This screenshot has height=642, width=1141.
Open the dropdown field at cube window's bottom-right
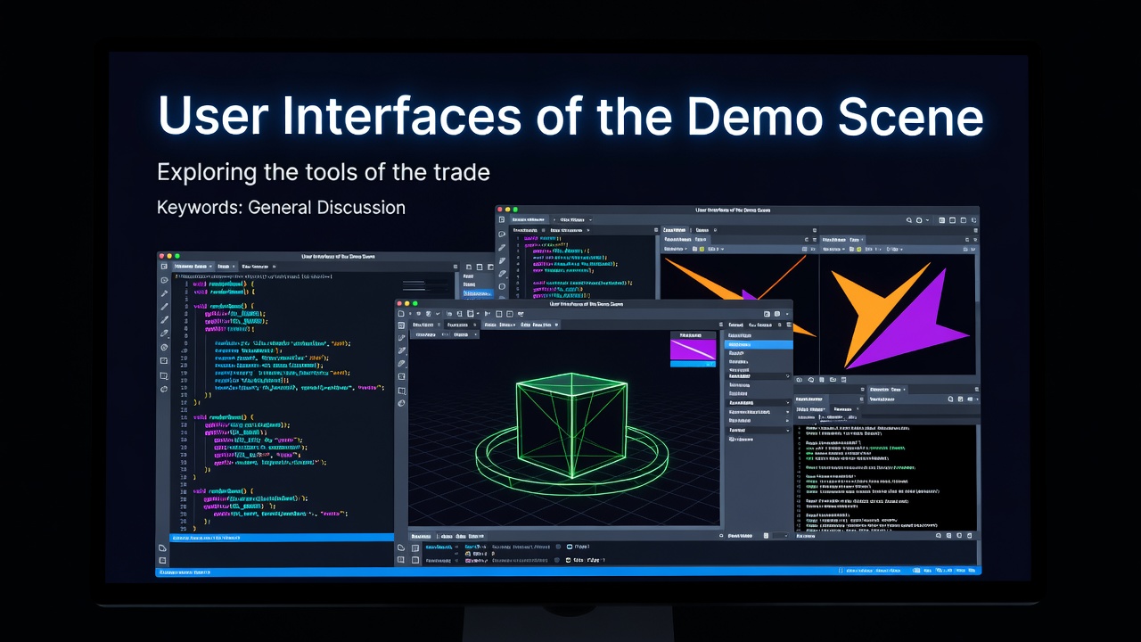coord(781,536)
